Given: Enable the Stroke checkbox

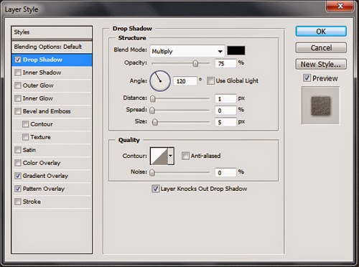Looking at the screenshot, I should pyautogui.click(x=18, y=202).
